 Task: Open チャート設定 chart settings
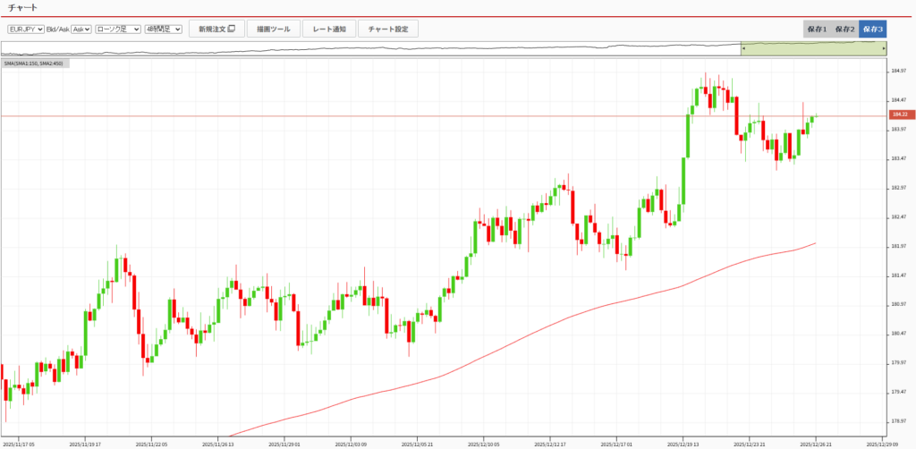[387, 29]
